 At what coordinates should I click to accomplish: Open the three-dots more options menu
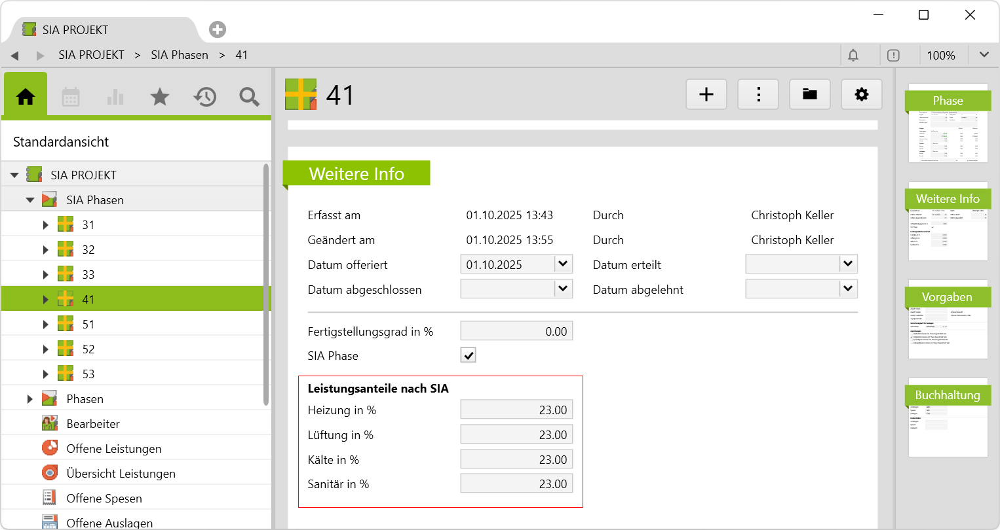pos(758,95)
